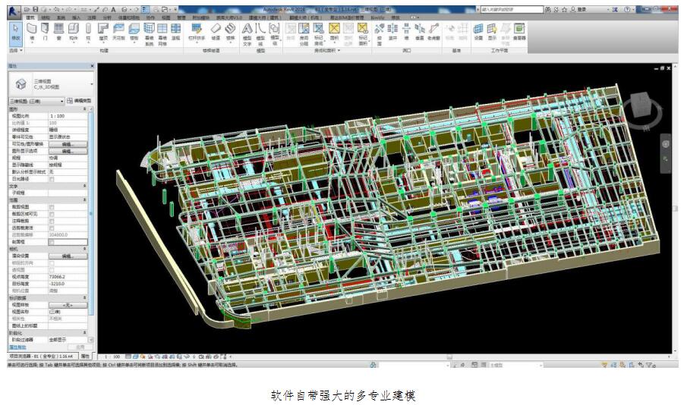The width and height of the screenshot is (684, 405).
Task: Click Edit (编辑) for Rendering Settings (渲染设置)
Action: [68, 256]
